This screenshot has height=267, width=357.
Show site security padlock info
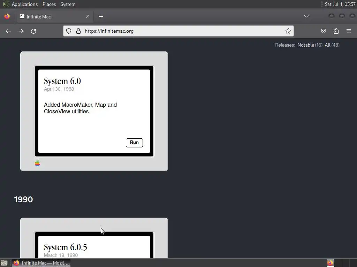coord(78,31)
